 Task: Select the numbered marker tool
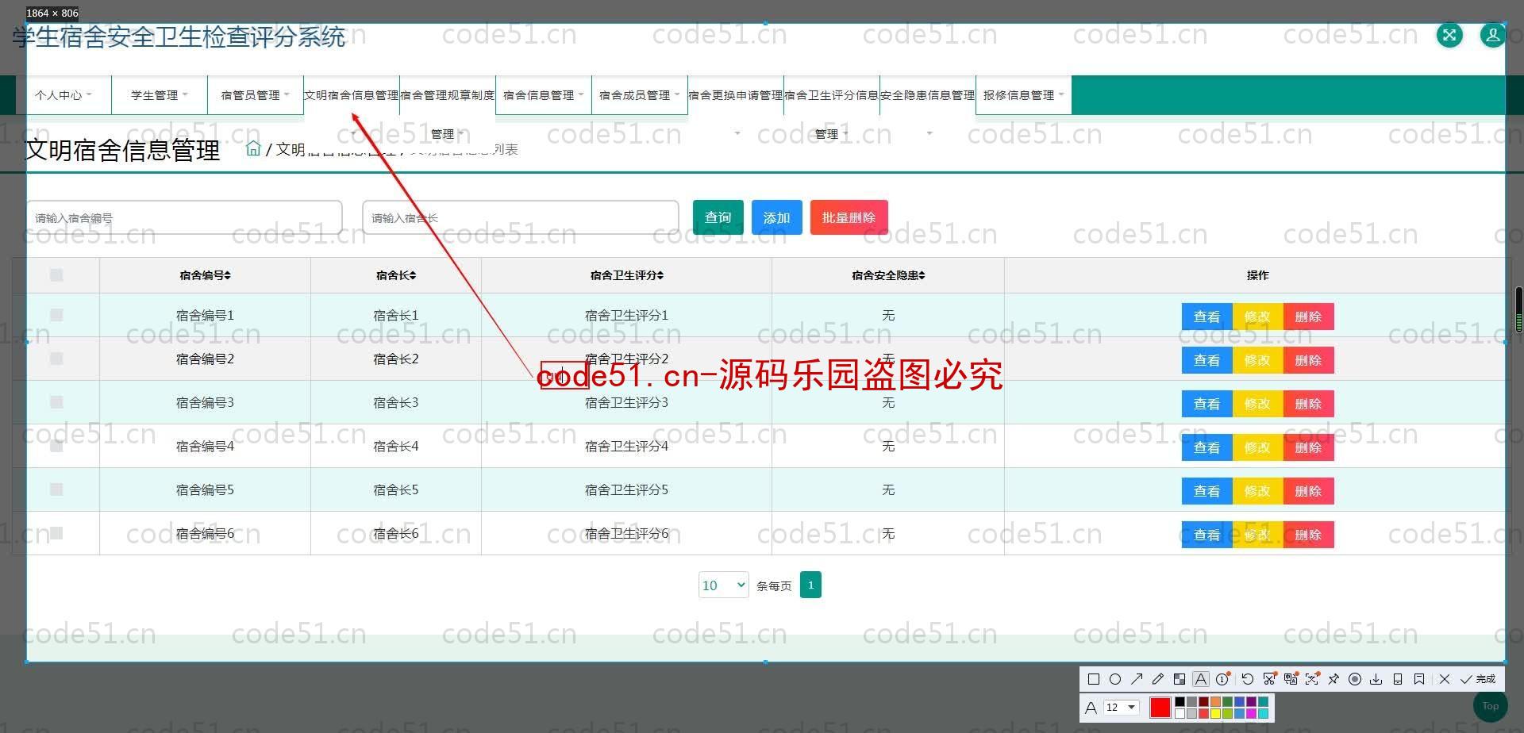click(1222, 679)
